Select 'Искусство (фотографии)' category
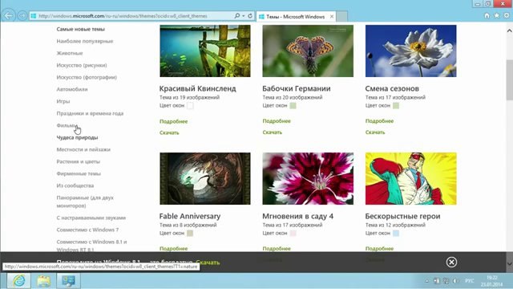This screenshot has width=513, height=289. tap(87, 77)
